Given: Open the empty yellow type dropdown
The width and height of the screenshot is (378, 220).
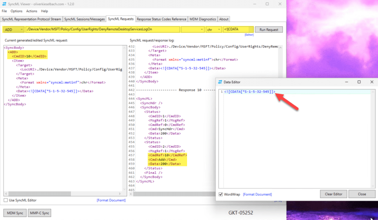Looking at the screenshot, I should [x=192, y=29].
